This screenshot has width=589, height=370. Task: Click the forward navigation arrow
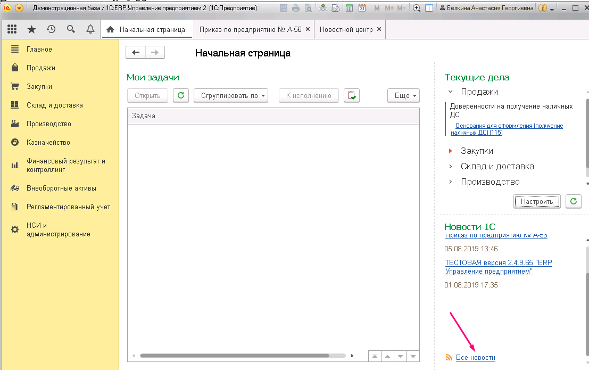[x=155, y=52]
